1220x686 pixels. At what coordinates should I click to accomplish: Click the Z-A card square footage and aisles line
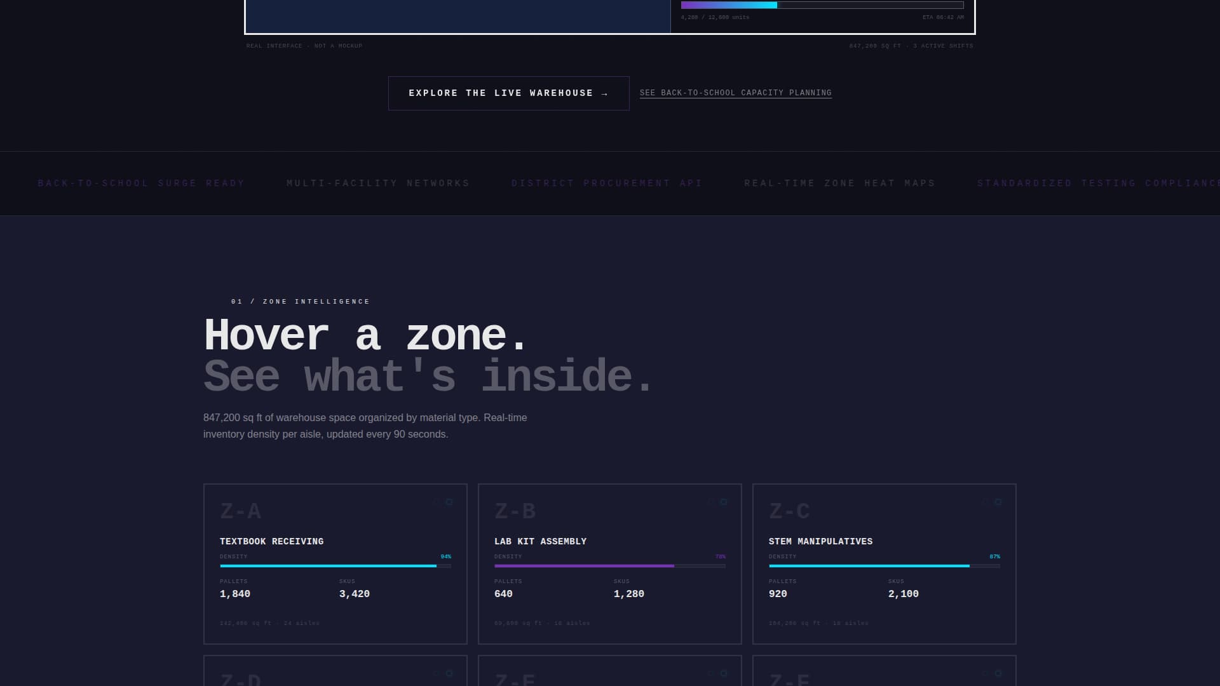pyautogui.click(x=269, y=623)
